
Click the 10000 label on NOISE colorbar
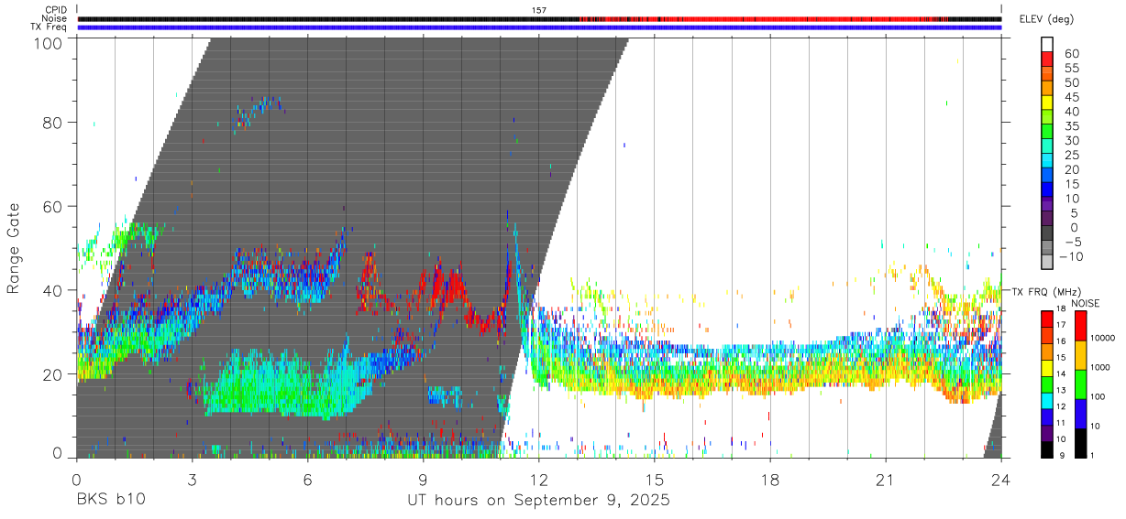point(1104,338)
